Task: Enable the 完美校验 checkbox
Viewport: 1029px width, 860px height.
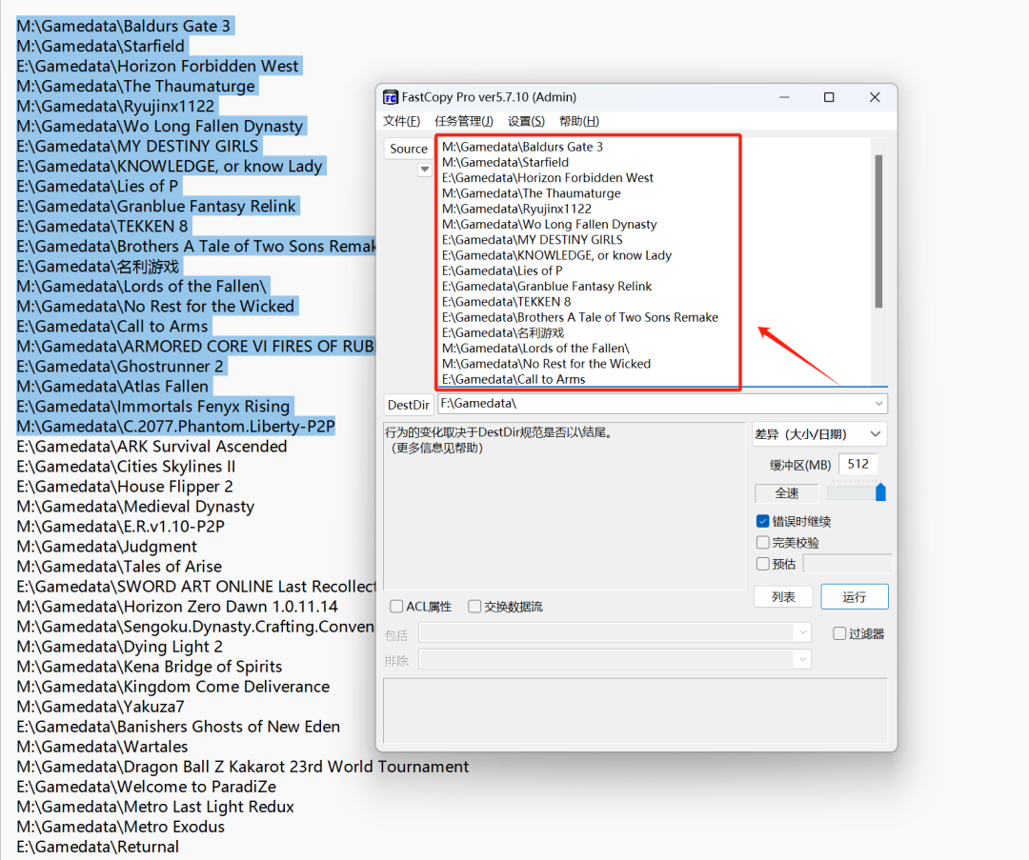Action: [x=762, y=543]
